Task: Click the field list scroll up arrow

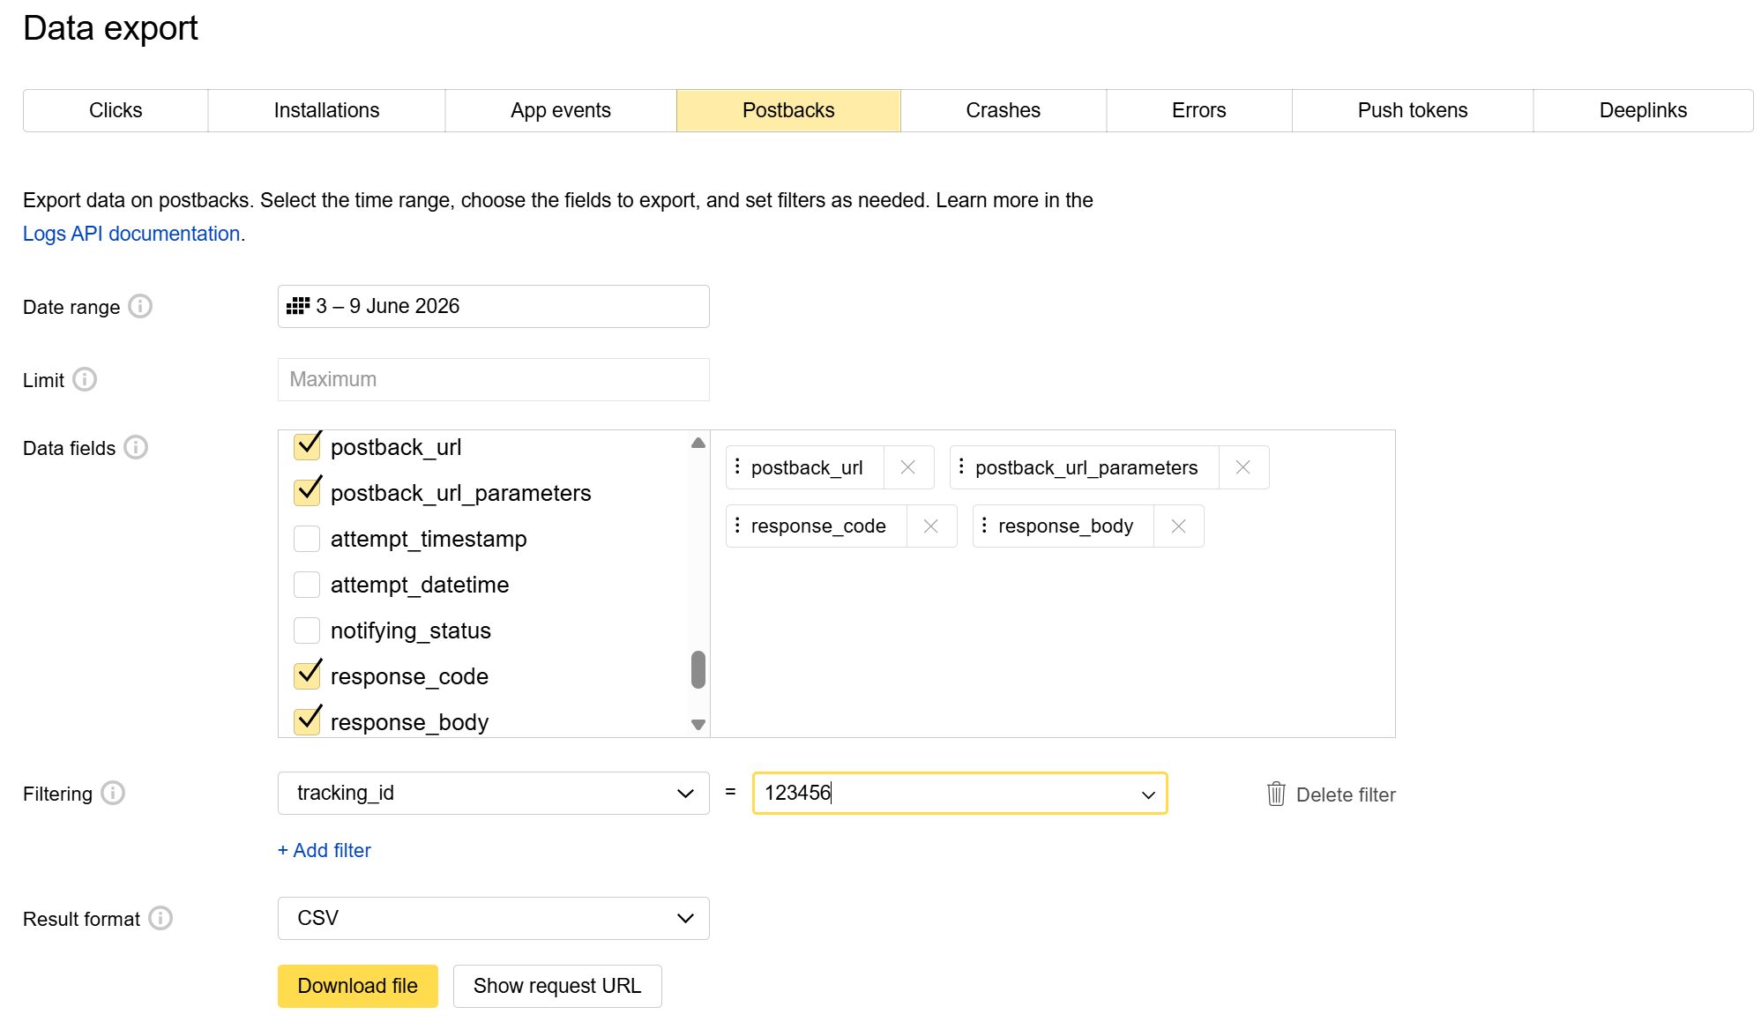Action: tap(698, 443)
